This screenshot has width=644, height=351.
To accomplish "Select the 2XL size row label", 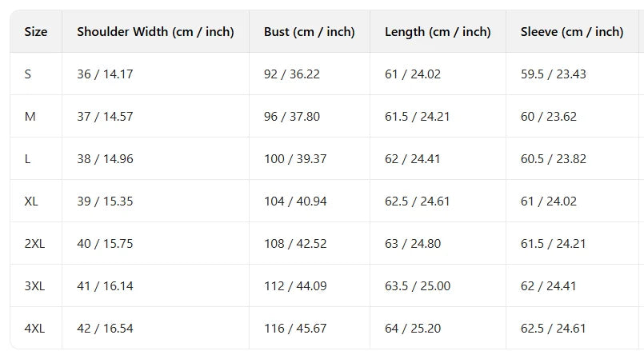I will coord(34,244).
